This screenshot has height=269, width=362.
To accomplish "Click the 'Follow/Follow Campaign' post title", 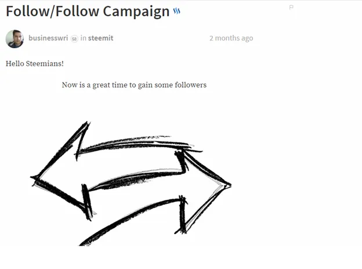I will coord(88,11).
